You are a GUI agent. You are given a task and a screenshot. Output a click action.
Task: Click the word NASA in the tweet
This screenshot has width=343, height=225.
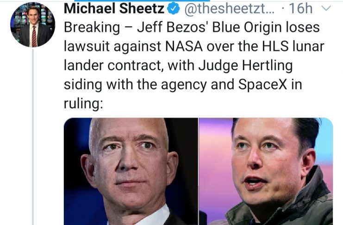[x=183, y=46]
